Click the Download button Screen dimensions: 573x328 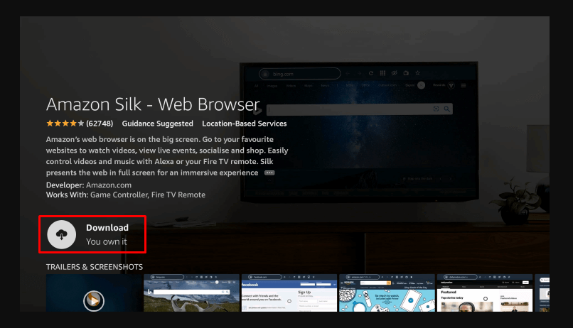[x=92, y=234]
